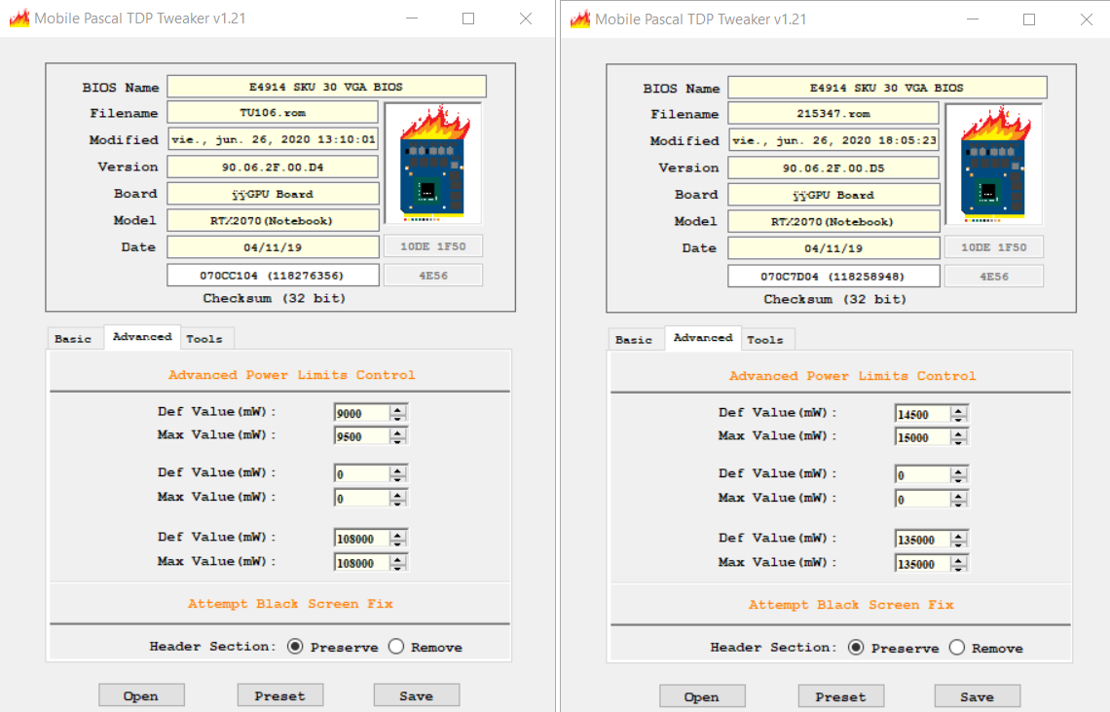Save the BIOS in right window
1110x712 pixels.
click(x=977, y=696)
